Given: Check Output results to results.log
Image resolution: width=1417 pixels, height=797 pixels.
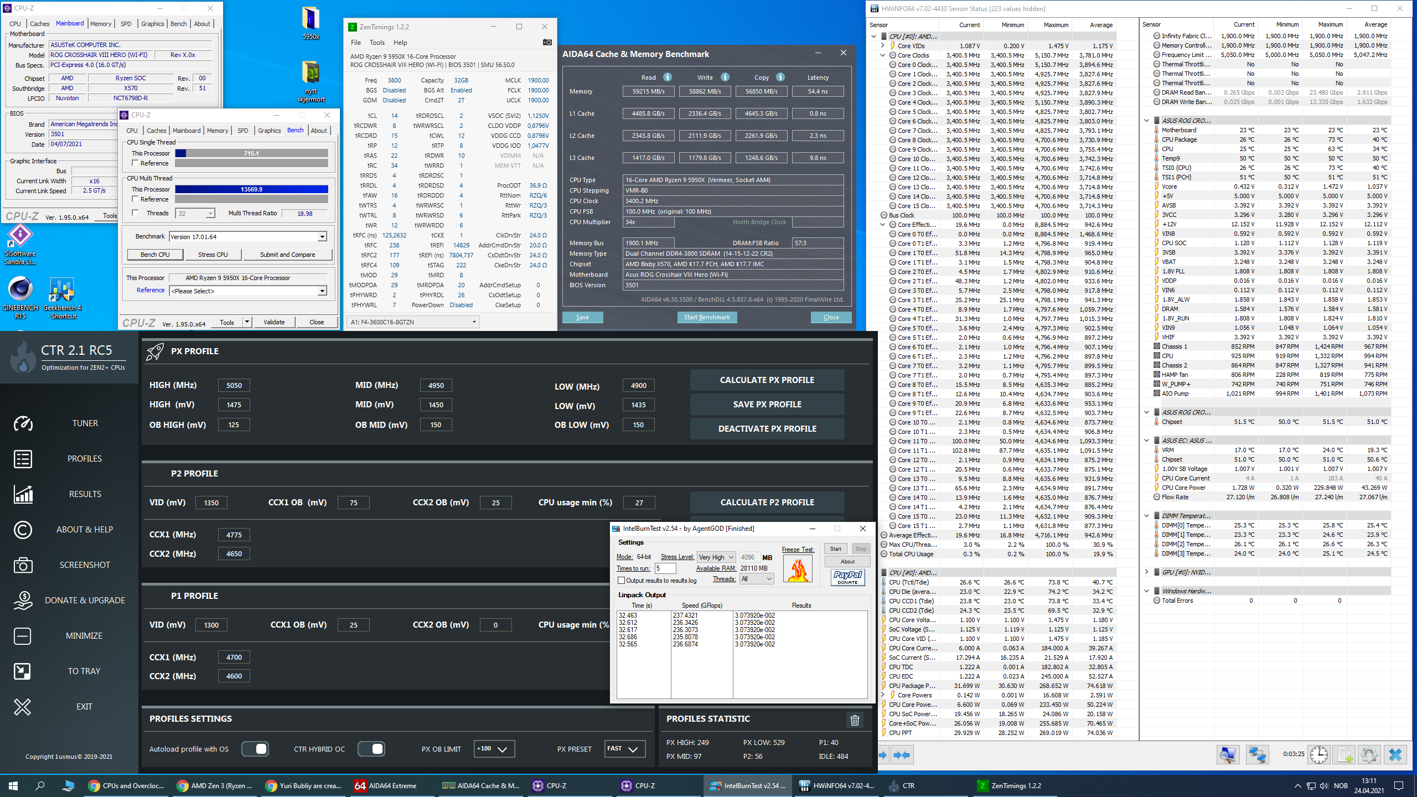Looking at the screenshot, I should pos(622,581).
